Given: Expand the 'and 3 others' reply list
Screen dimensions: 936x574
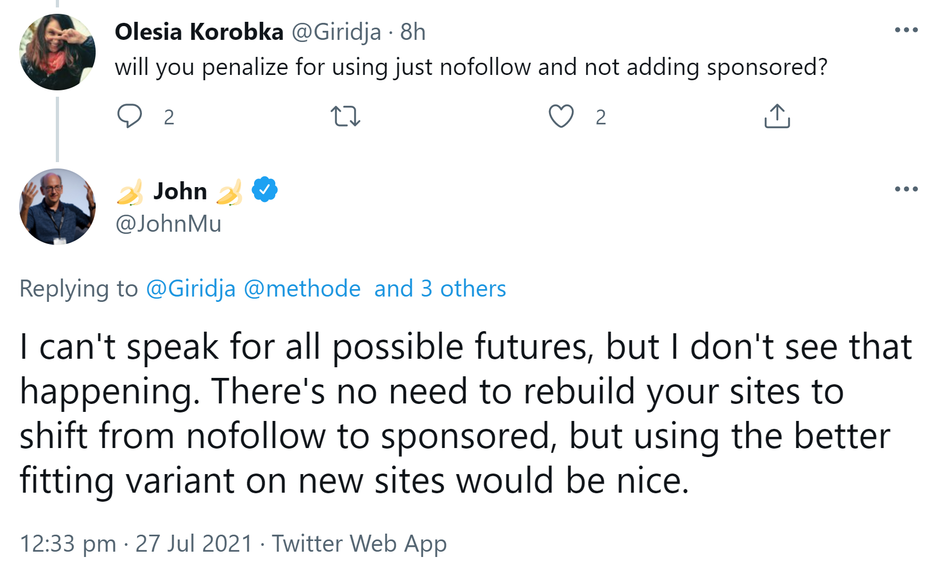Looking at the screenshot, I should 440,289.
